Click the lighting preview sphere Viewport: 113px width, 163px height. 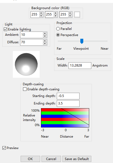pos(26,64)
